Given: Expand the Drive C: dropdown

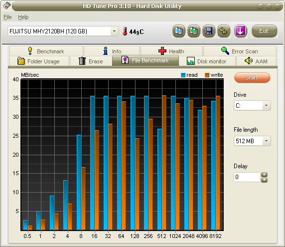Looking at the screenshot, I should pyautogui.click(x=266, y=106).
